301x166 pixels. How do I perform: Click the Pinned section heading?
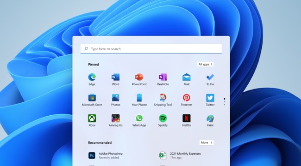pyautogui.click(x=94, y=65)
